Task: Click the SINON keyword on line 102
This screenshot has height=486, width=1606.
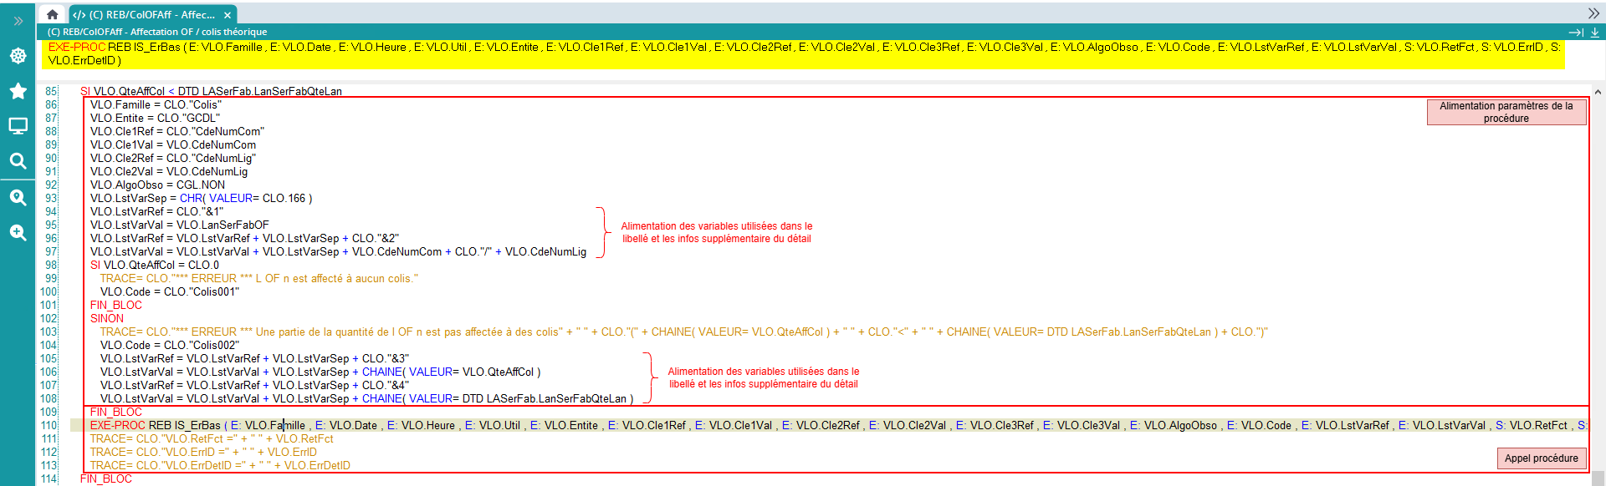Action: coord(107,319)
